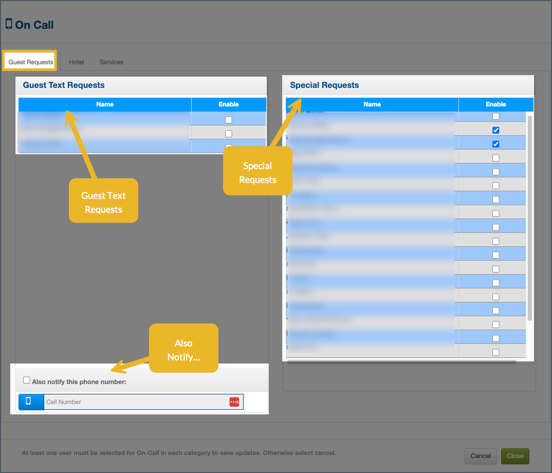Click the Special Requests vertical scrollbar

pos(530,216)
